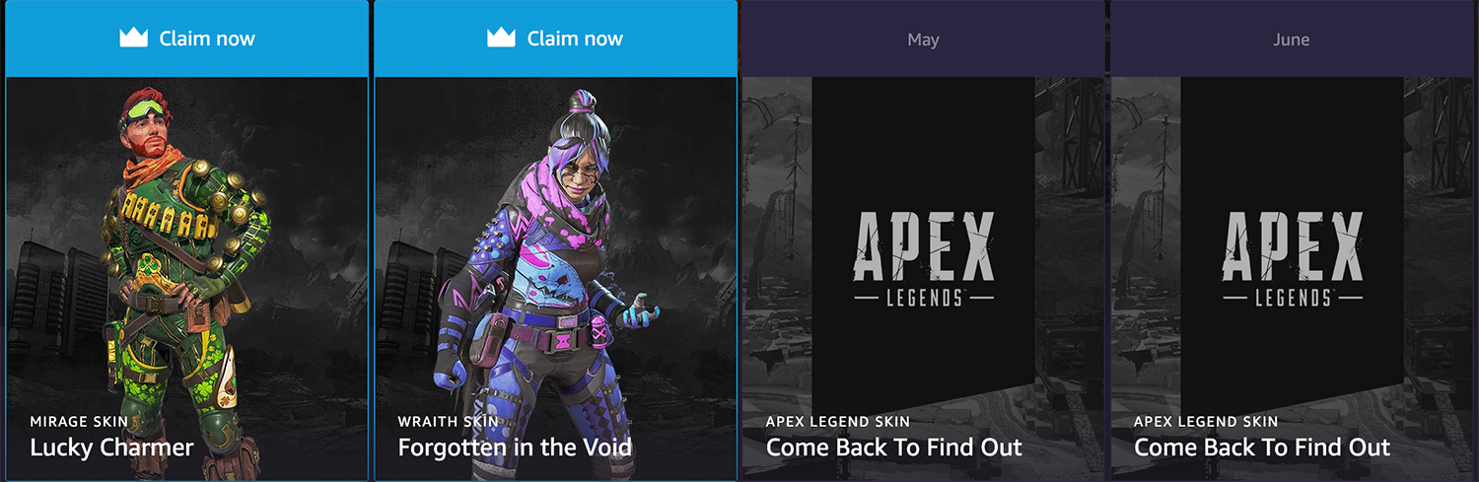Image resolution: width=1479 pixels, height=482 pixels.
Task: Click Come Back To Find Out under May
Action: pos(894,448)
